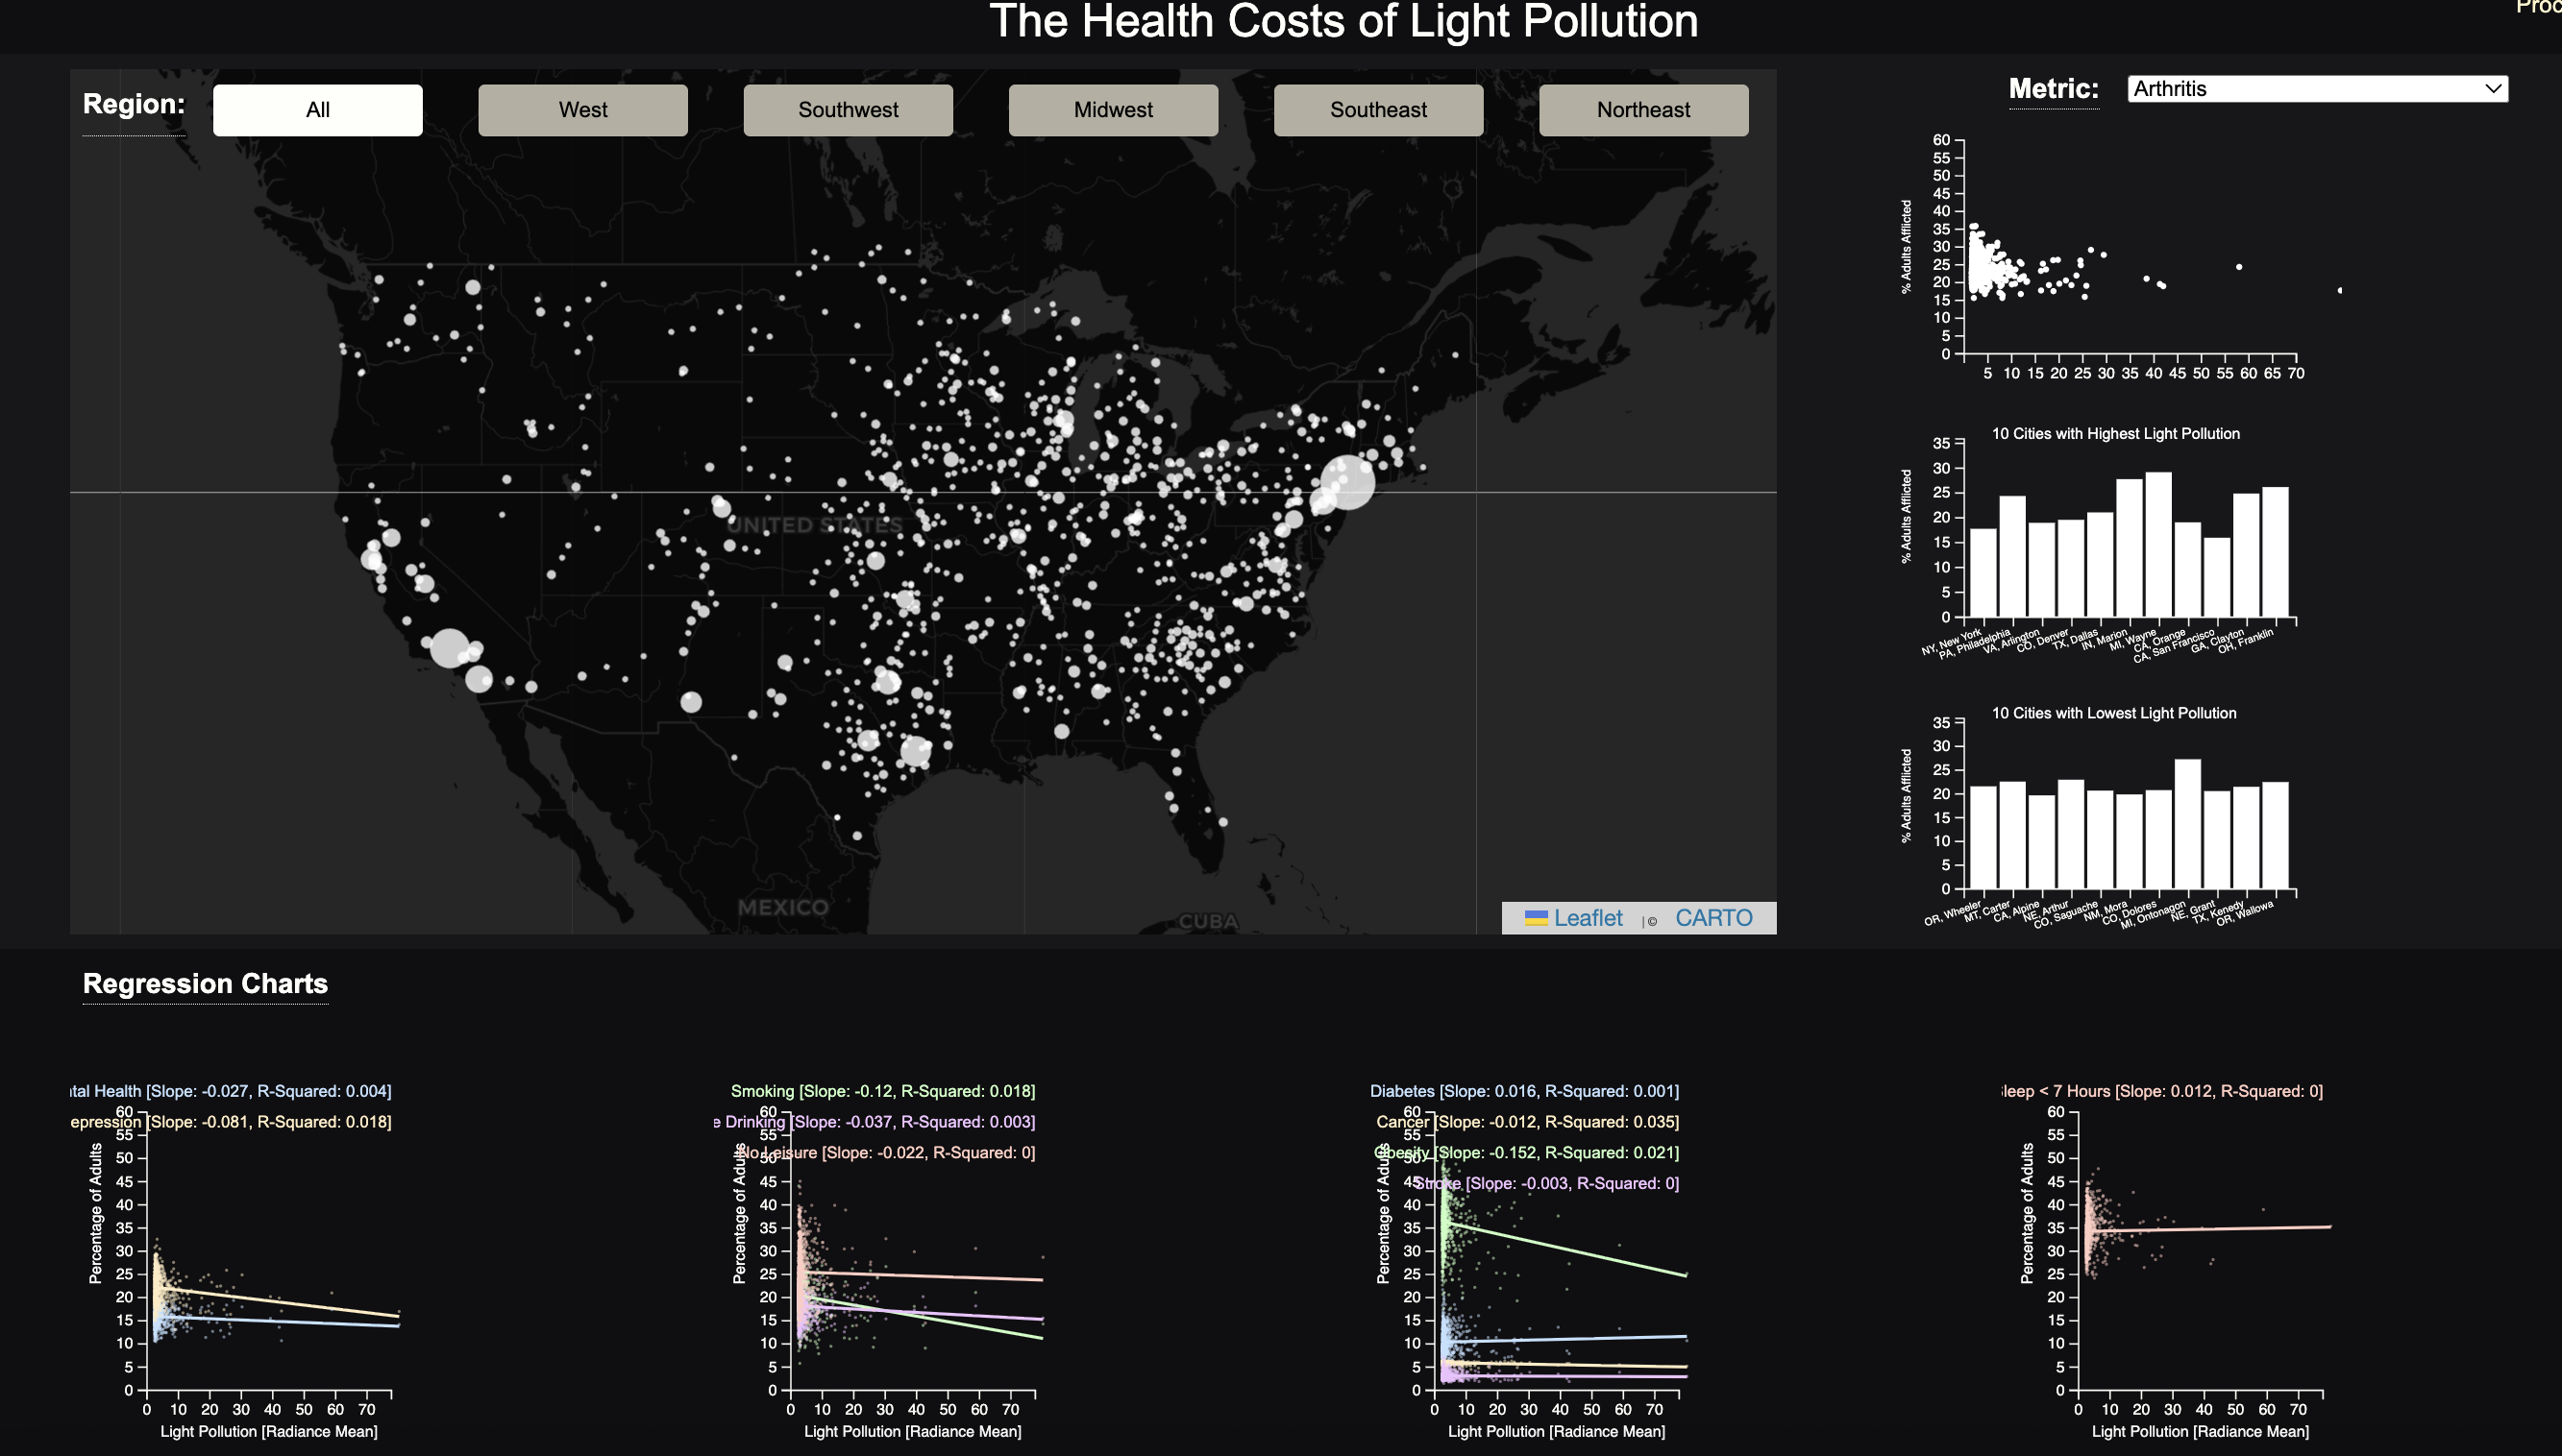Click the rightmost outlier dot in Arthritis scatterplot
Viewport: 2562px width, 1456px height.
2339,291
